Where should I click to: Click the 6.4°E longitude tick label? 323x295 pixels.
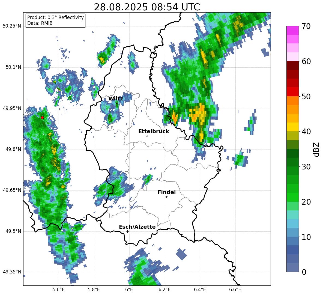tap(200, 290)
